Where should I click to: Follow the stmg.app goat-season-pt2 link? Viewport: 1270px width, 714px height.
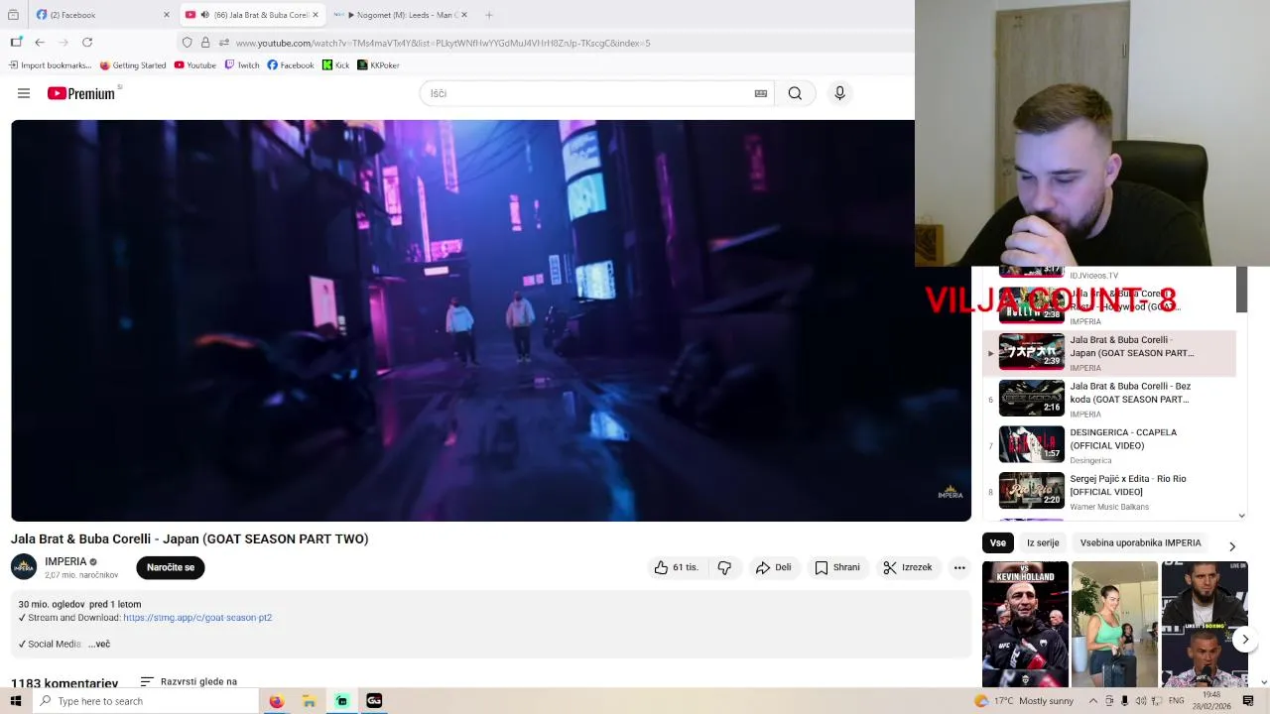click(x=197, y=618)
